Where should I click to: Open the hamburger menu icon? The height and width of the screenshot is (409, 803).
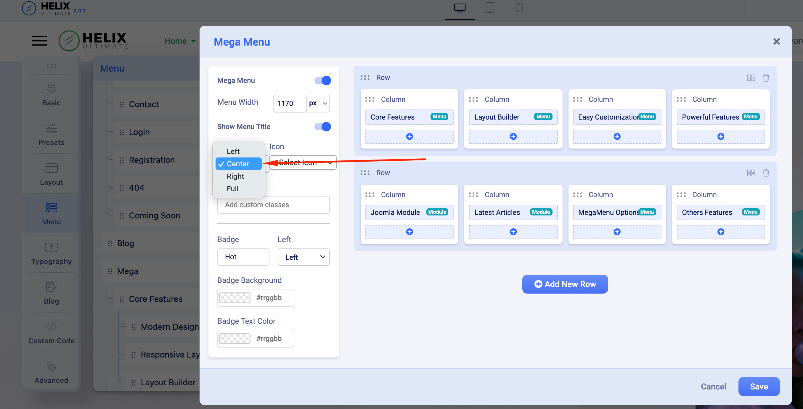[39, 41]
